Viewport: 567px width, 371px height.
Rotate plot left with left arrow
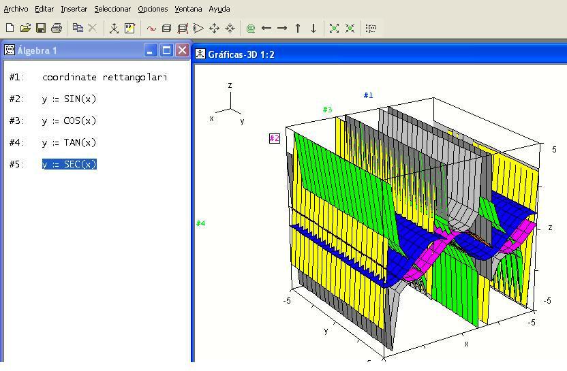pyautogui.click(x=266, y=28)
